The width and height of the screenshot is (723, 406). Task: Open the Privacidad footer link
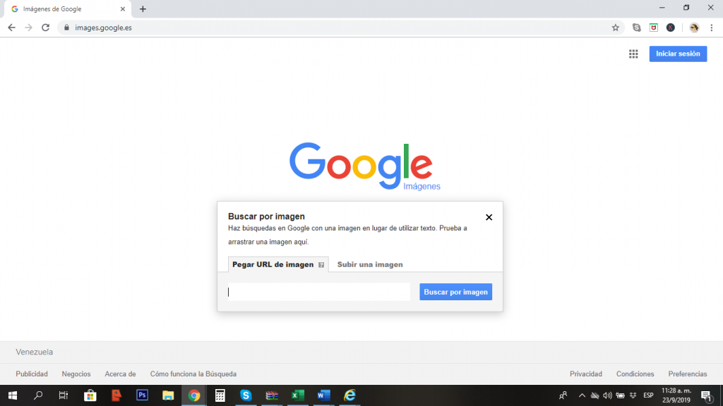[585, 374]
